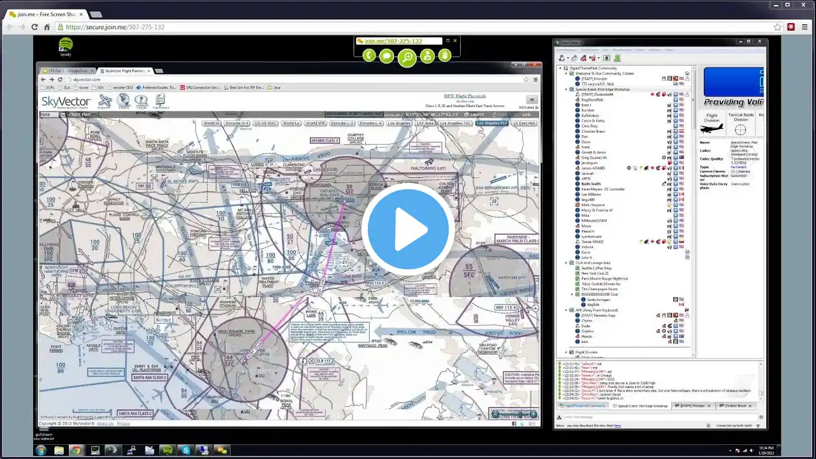Collapse the DigitalThemePark Community tree

(x=561, y=68)
